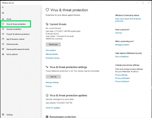Click the App & browser control icon
This screenshot has width=152, height=118.
3,39
